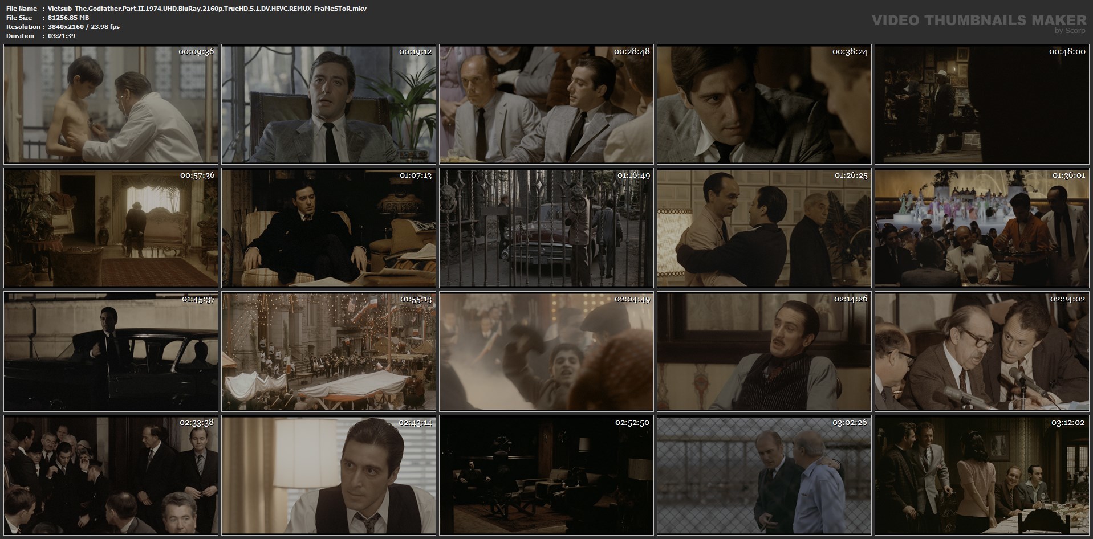Open the thumbnail at 00:48:00
The height and width of the screenshot is (539, 1093).
tap(982, 105)
